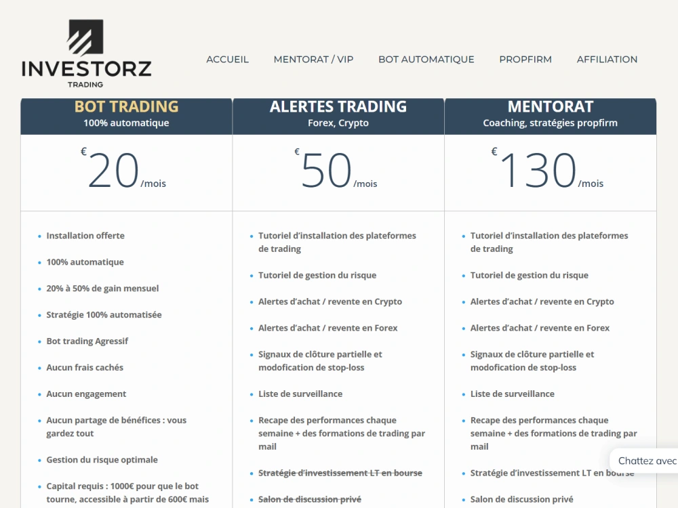The width and height of the screenshot is (678, 508).
Task: Click the Investorz Trading logo
Action: [x=87, y=54]
